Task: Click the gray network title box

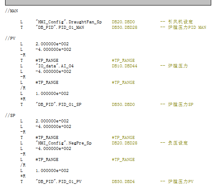Action: click(x=108, y=3)
